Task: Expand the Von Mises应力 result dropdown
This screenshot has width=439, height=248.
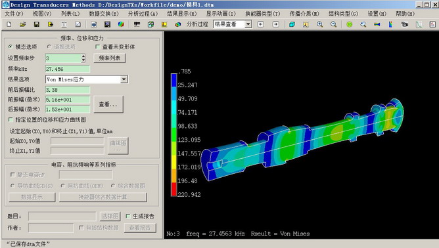Action: coord(124,79)
